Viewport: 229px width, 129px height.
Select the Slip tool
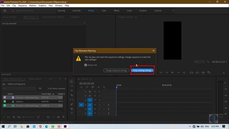(x=72, y=100)
